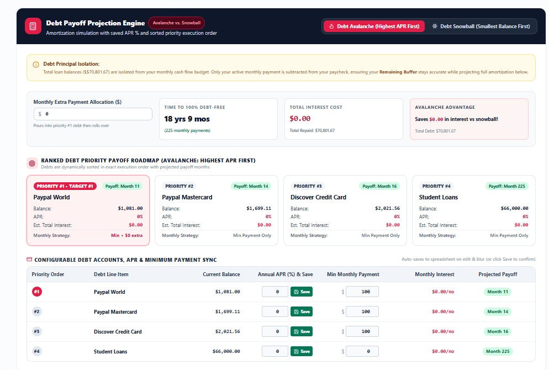Click the Avalanche Advantage savings text

(456, 119)
